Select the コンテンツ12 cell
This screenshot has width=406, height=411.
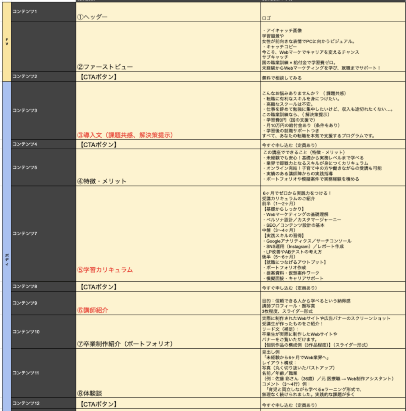coord(43,403)
